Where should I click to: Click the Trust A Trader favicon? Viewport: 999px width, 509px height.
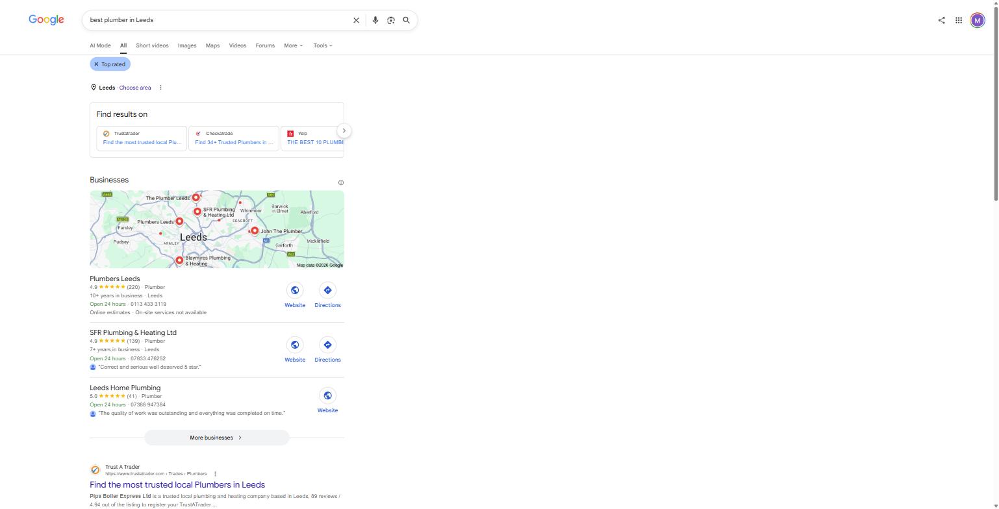coord(95,469)
